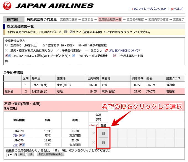Click 空席照会結果一覧 step in breadcrumb

110,19
